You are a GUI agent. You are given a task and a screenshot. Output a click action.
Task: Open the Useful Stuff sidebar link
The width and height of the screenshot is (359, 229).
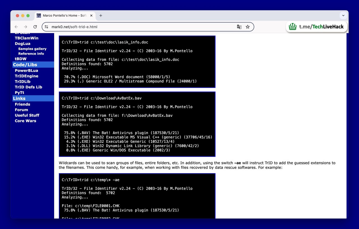27,115
